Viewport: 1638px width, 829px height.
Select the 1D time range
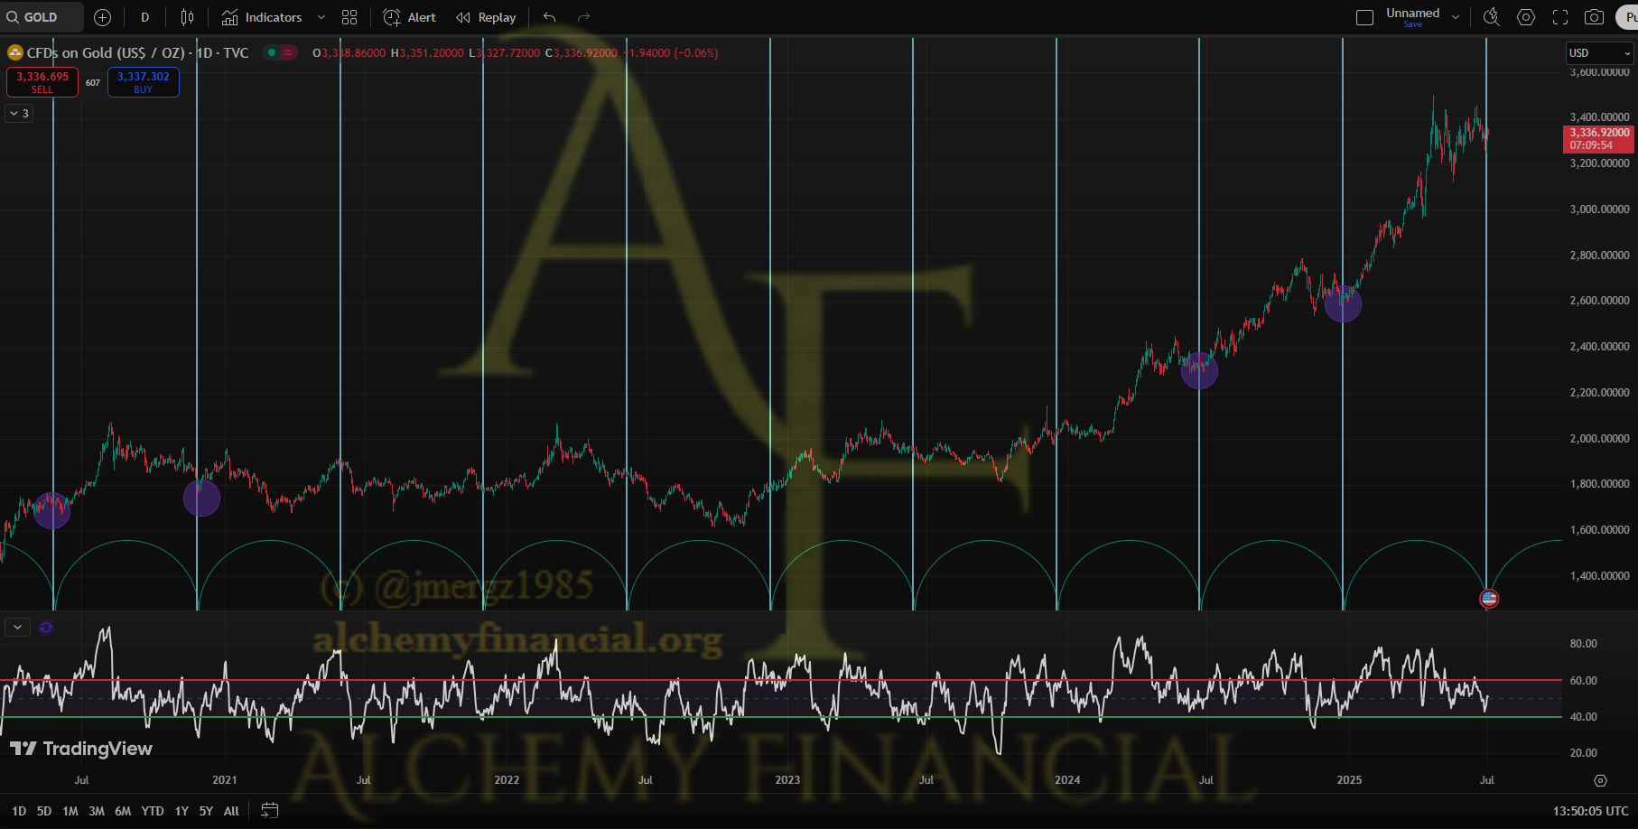19,811
